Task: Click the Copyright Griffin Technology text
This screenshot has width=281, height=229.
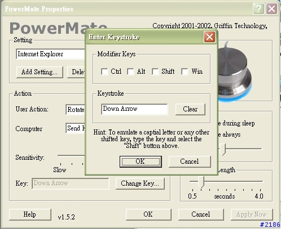Action: pyautogui.click(x=210, y=26)
